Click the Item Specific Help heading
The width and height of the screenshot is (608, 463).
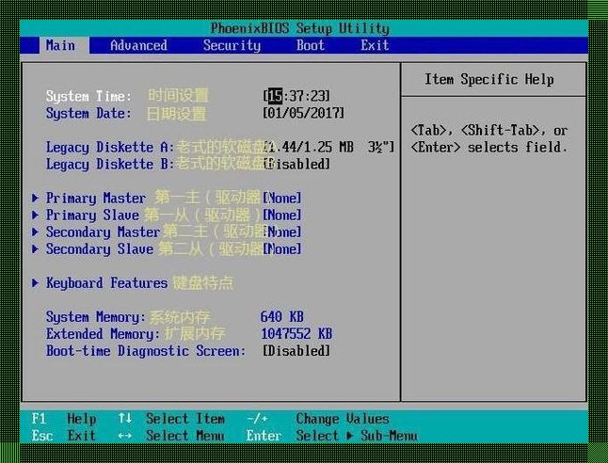[x=489, y=79]
